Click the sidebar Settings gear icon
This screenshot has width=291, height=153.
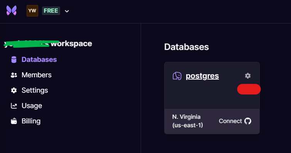click(x=14, y=90)
